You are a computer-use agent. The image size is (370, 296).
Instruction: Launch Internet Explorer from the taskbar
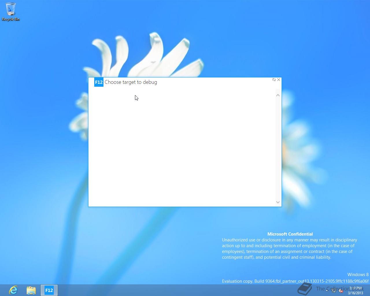click(x=13, y=290)
